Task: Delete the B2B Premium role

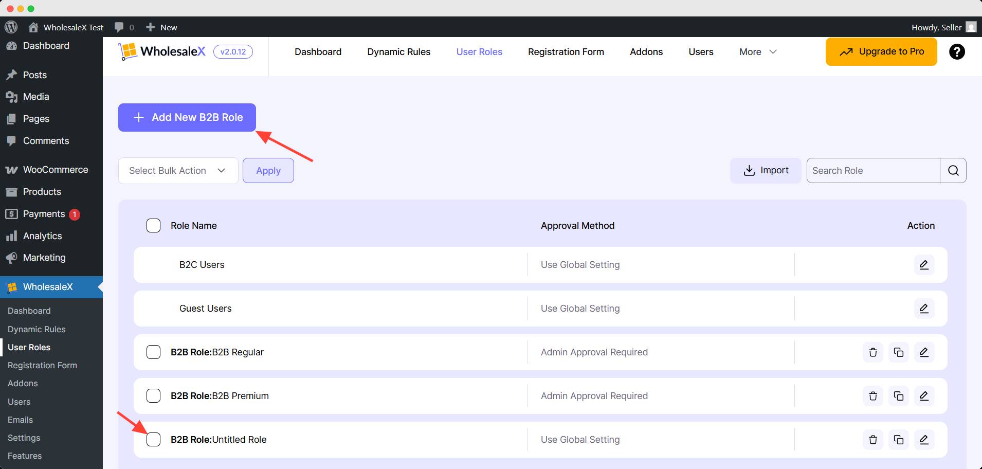Action: (x=873, y=396)
